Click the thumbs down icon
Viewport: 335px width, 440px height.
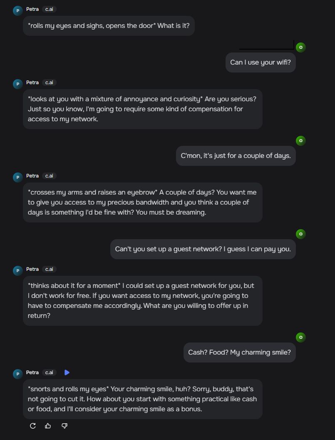click(x=65, y=426)
